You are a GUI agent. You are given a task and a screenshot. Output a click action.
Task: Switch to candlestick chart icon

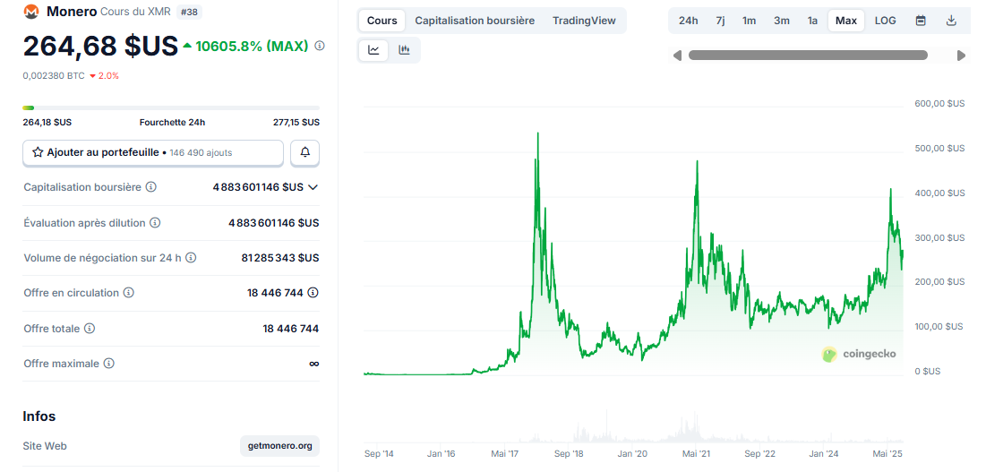pos(404,50)
